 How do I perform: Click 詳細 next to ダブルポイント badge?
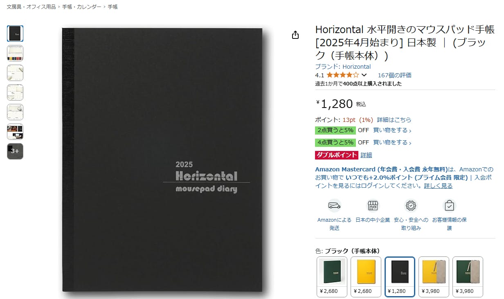click(x=366, y=155)
